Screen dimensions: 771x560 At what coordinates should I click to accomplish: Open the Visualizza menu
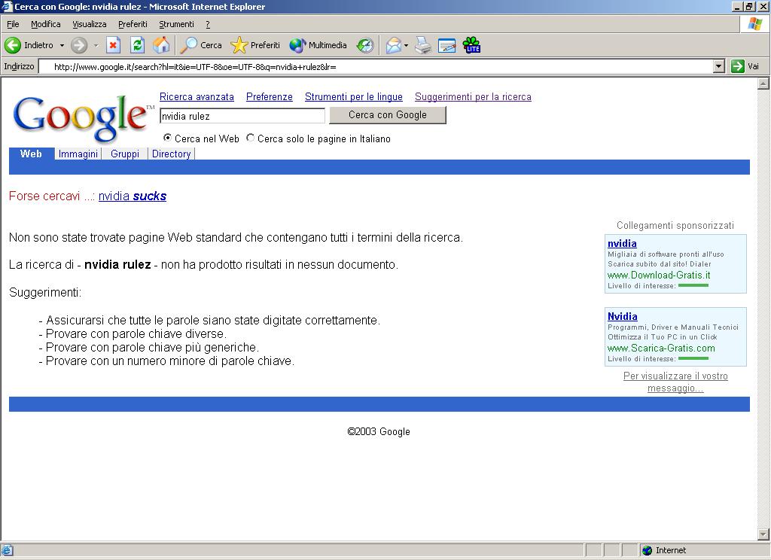90,24
